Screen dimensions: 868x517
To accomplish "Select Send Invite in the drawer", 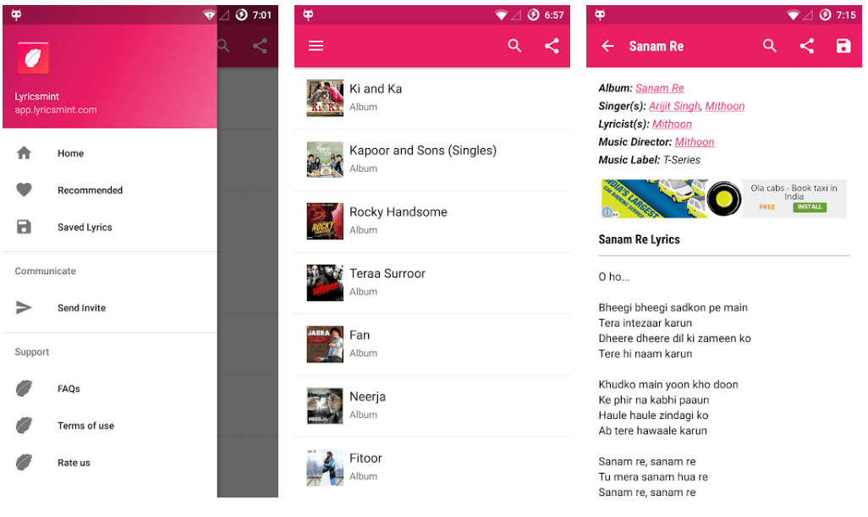I will pyautogui.click(x=81, y=308).
